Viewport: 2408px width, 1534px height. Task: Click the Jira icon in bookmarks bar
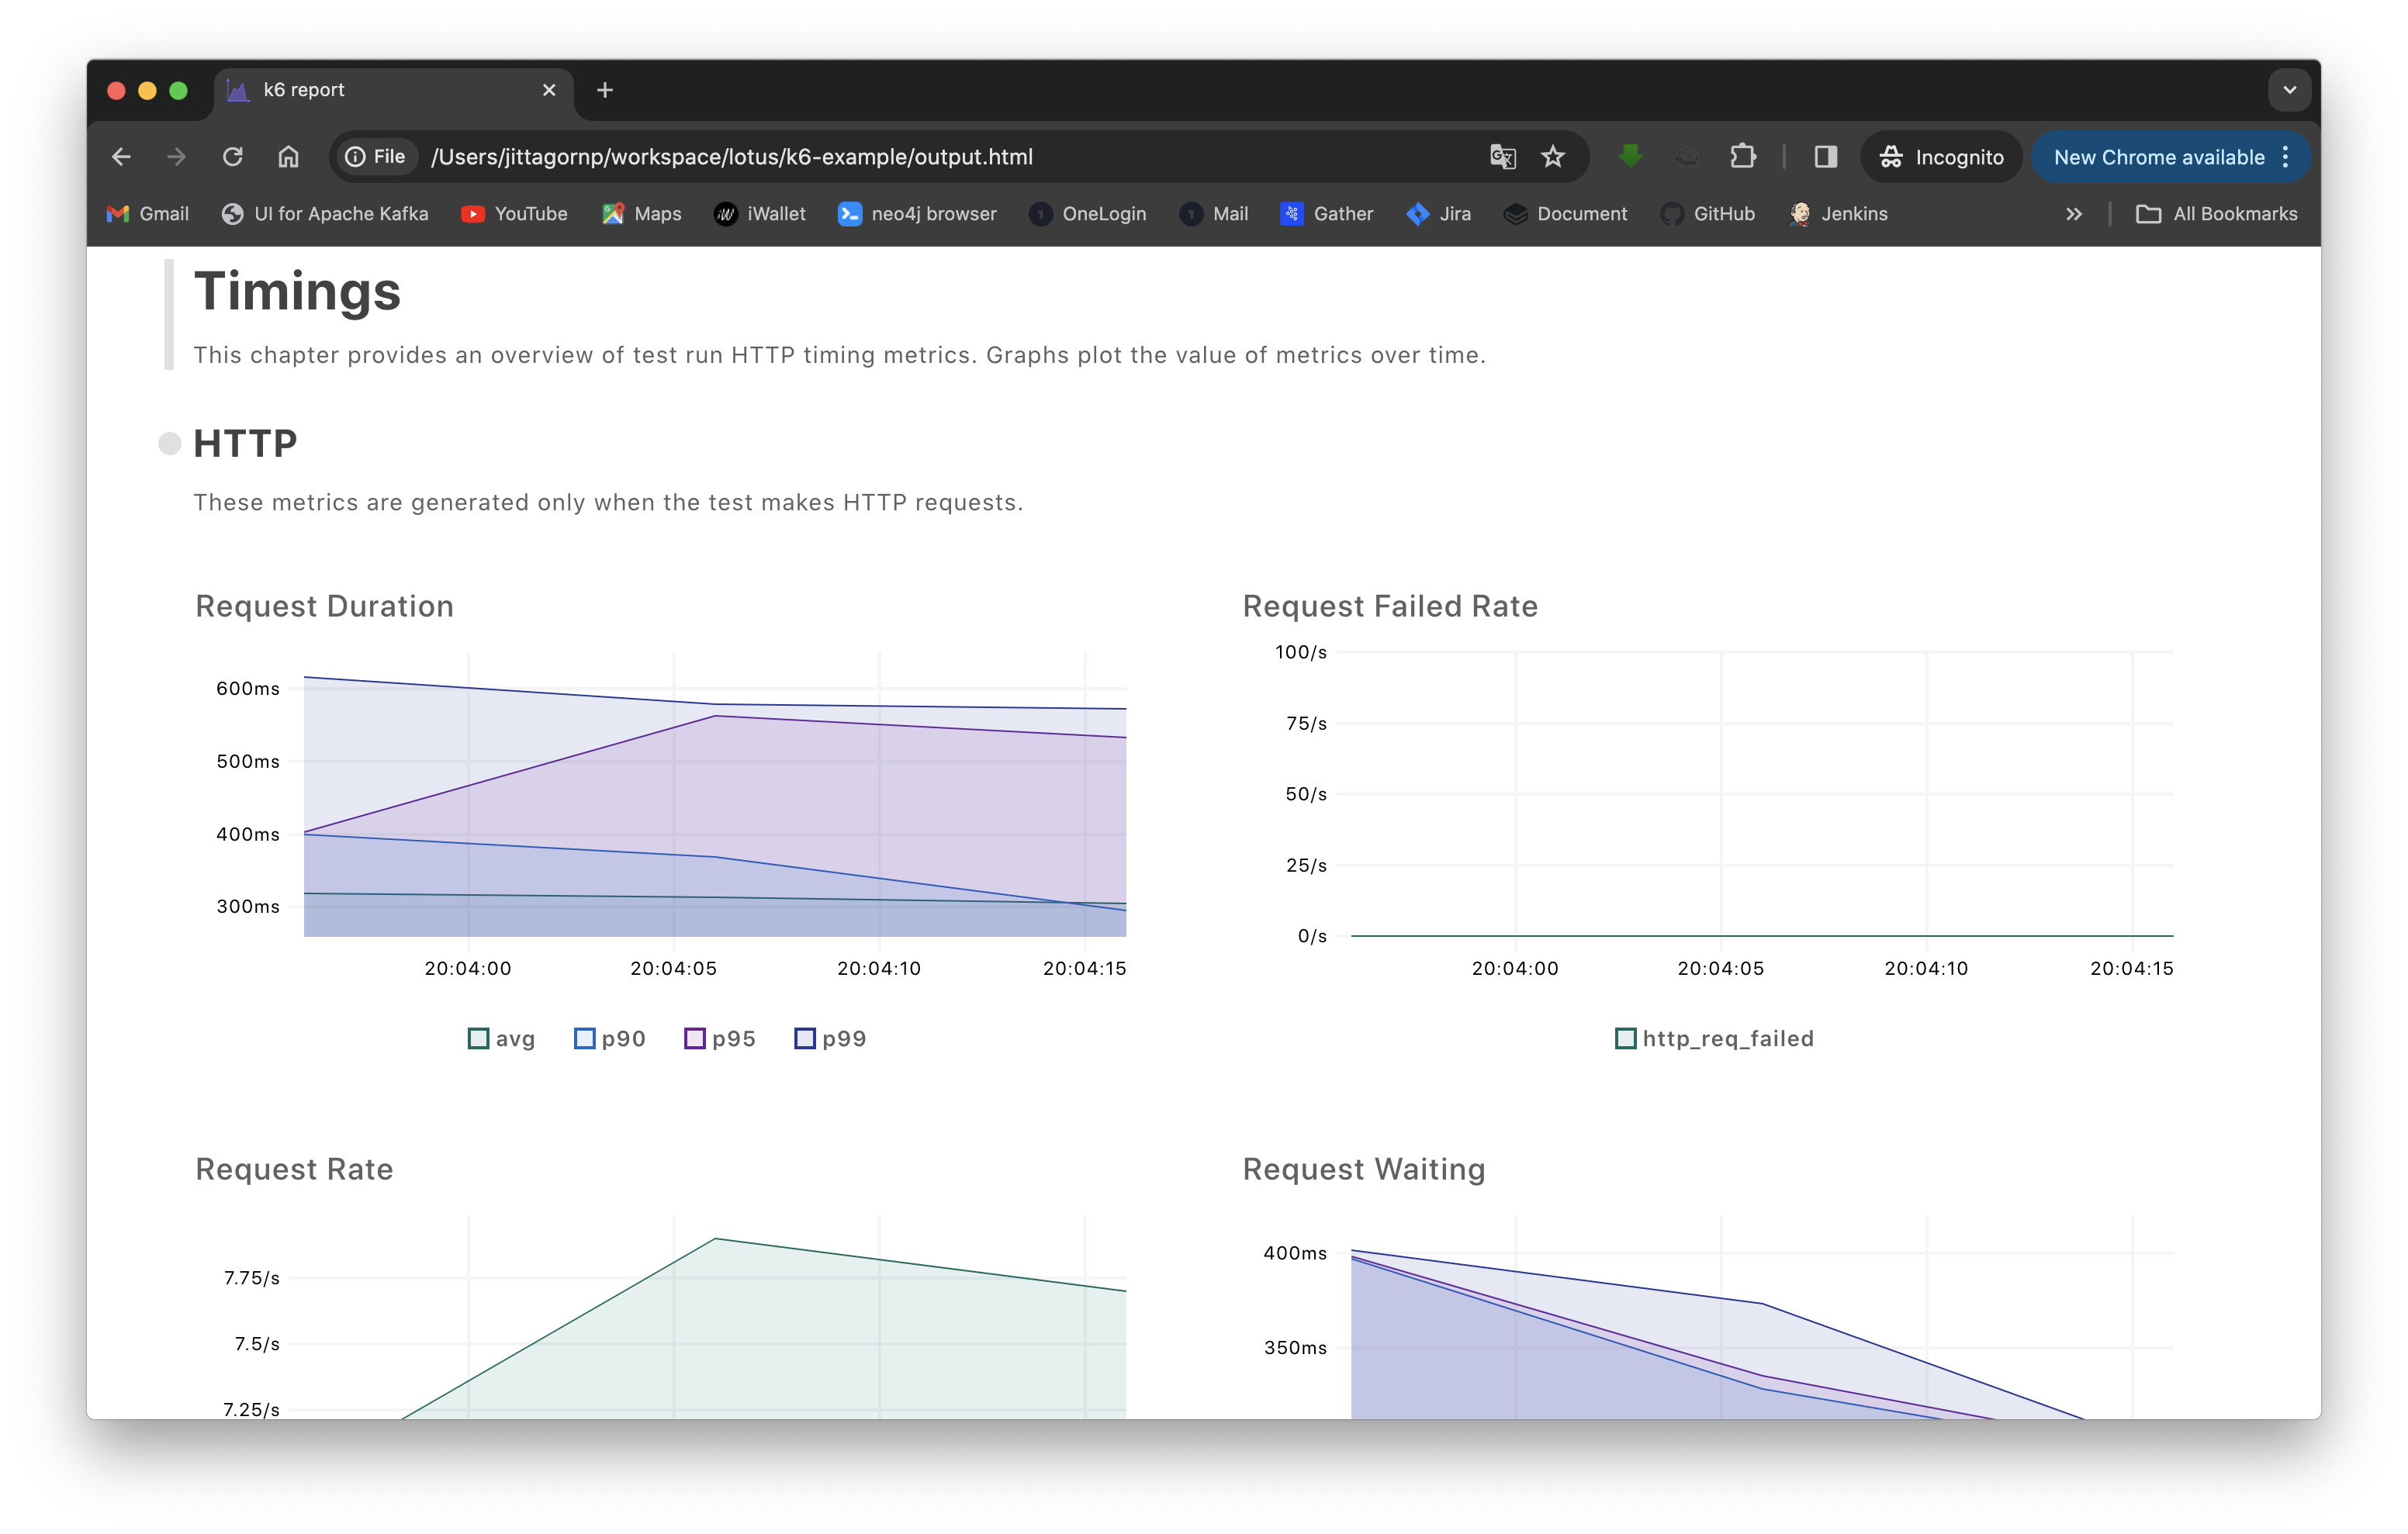click(1418, 212)
